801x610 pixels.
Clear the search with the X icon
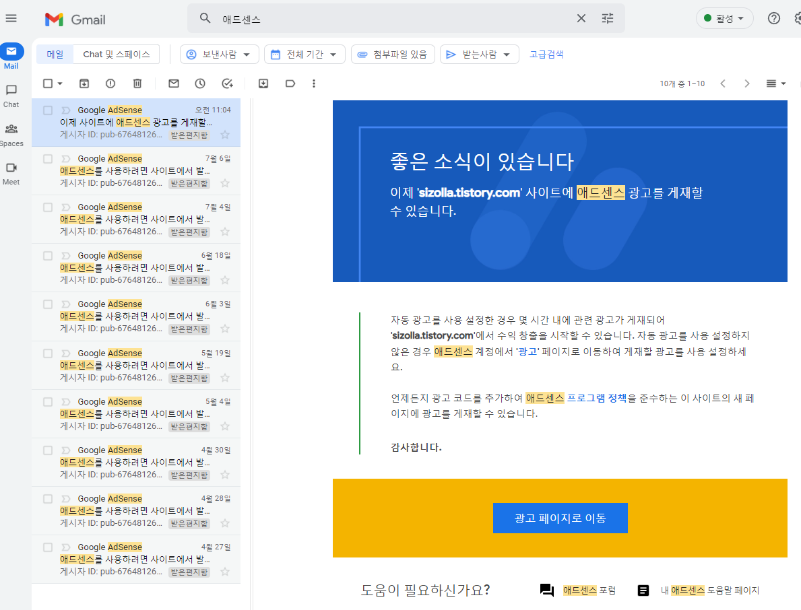click(581, 18)
